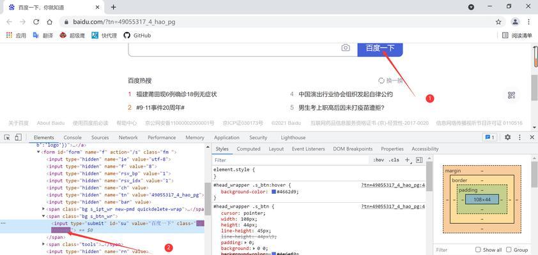Switch to the Security tab

(258, 137)
